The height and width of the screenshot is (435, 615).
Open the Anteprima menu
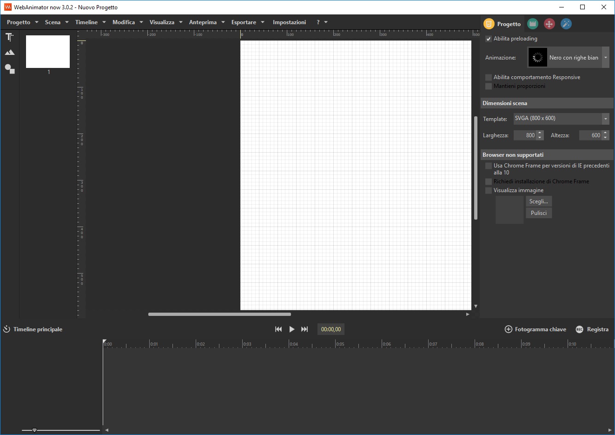pyautogui.click(x=206, y=22)
